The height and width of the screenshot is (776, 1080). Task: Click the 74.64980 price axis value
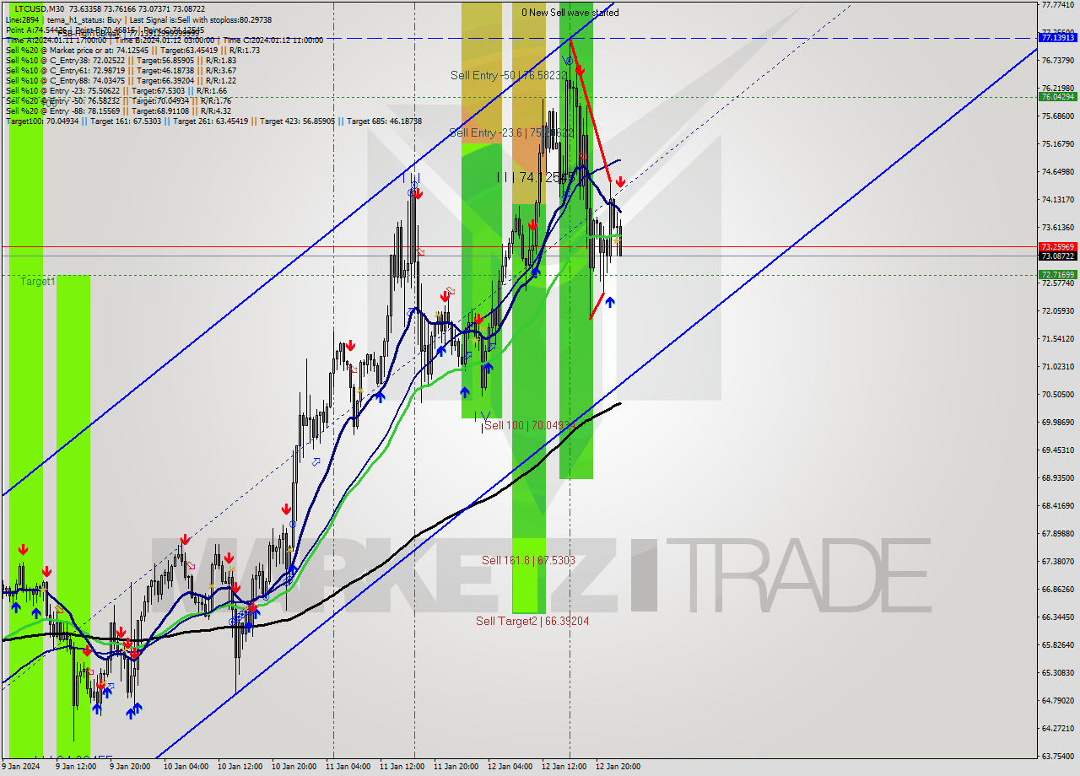tap(1057, 171)
